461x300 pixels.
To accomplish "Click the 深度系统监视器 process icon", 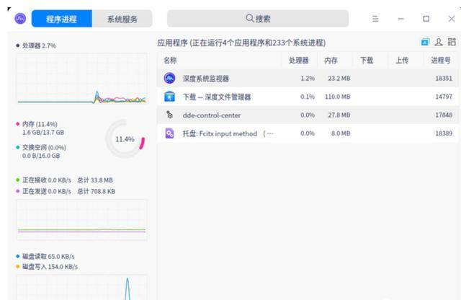I will click(170, 79).
